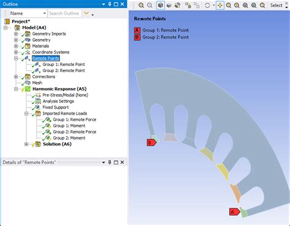Select the Mesh tree item
290x226 pixels.
[37, 82]
